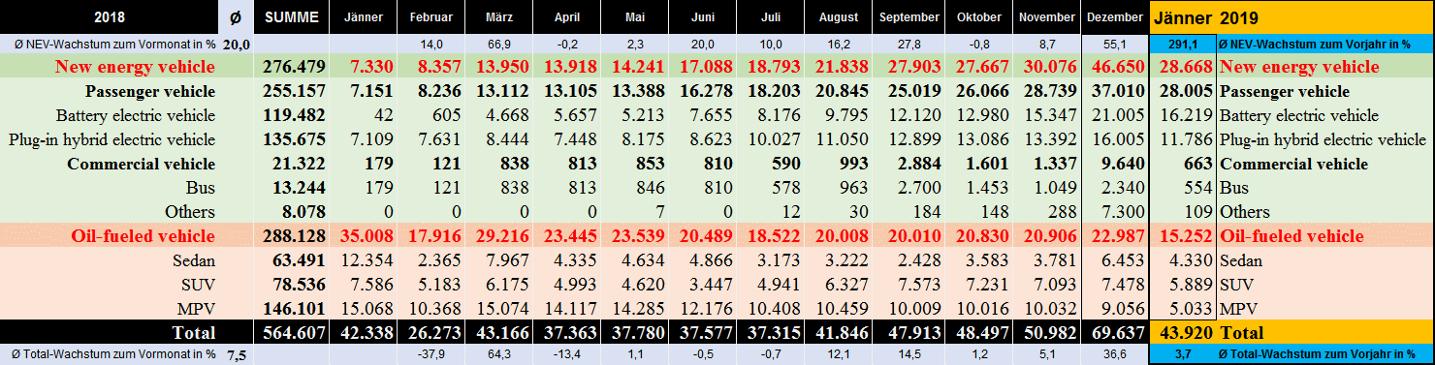Click Total growth value -37,9

[x=431, y=355]
